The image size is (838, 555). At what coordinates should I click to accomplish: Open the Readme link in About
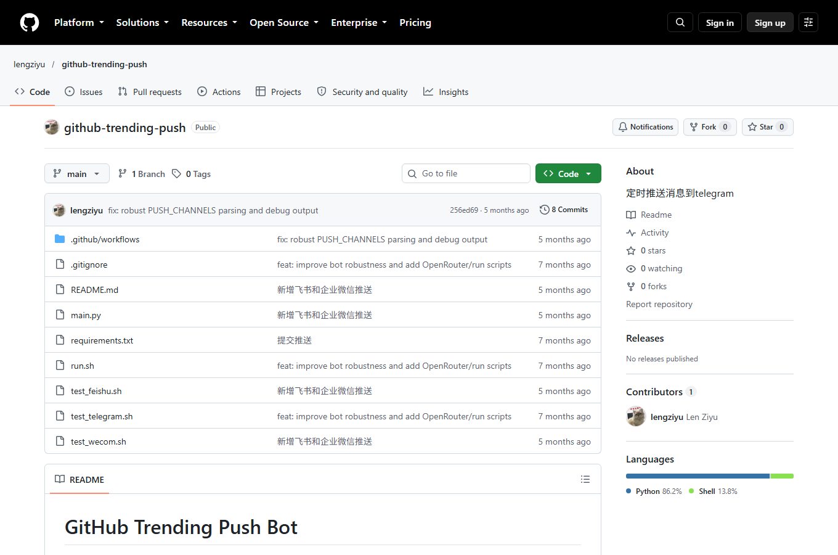649,215
